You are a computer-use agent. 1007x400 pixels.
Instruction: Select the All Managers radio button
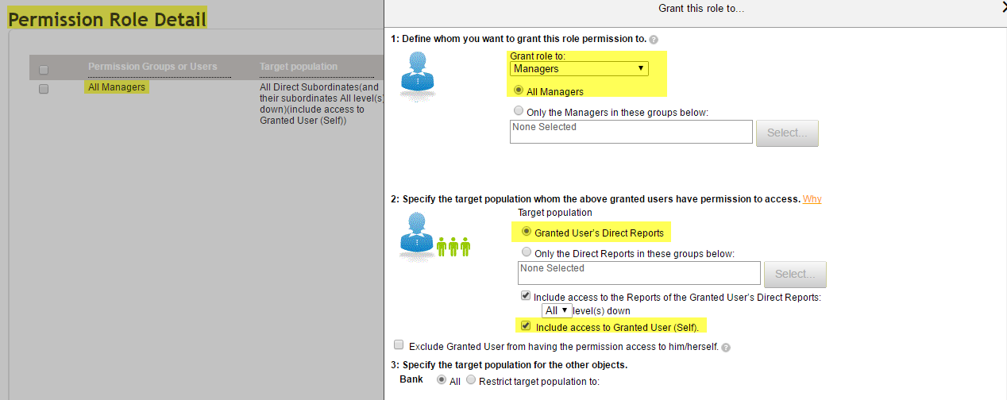[x=519, y=91]
